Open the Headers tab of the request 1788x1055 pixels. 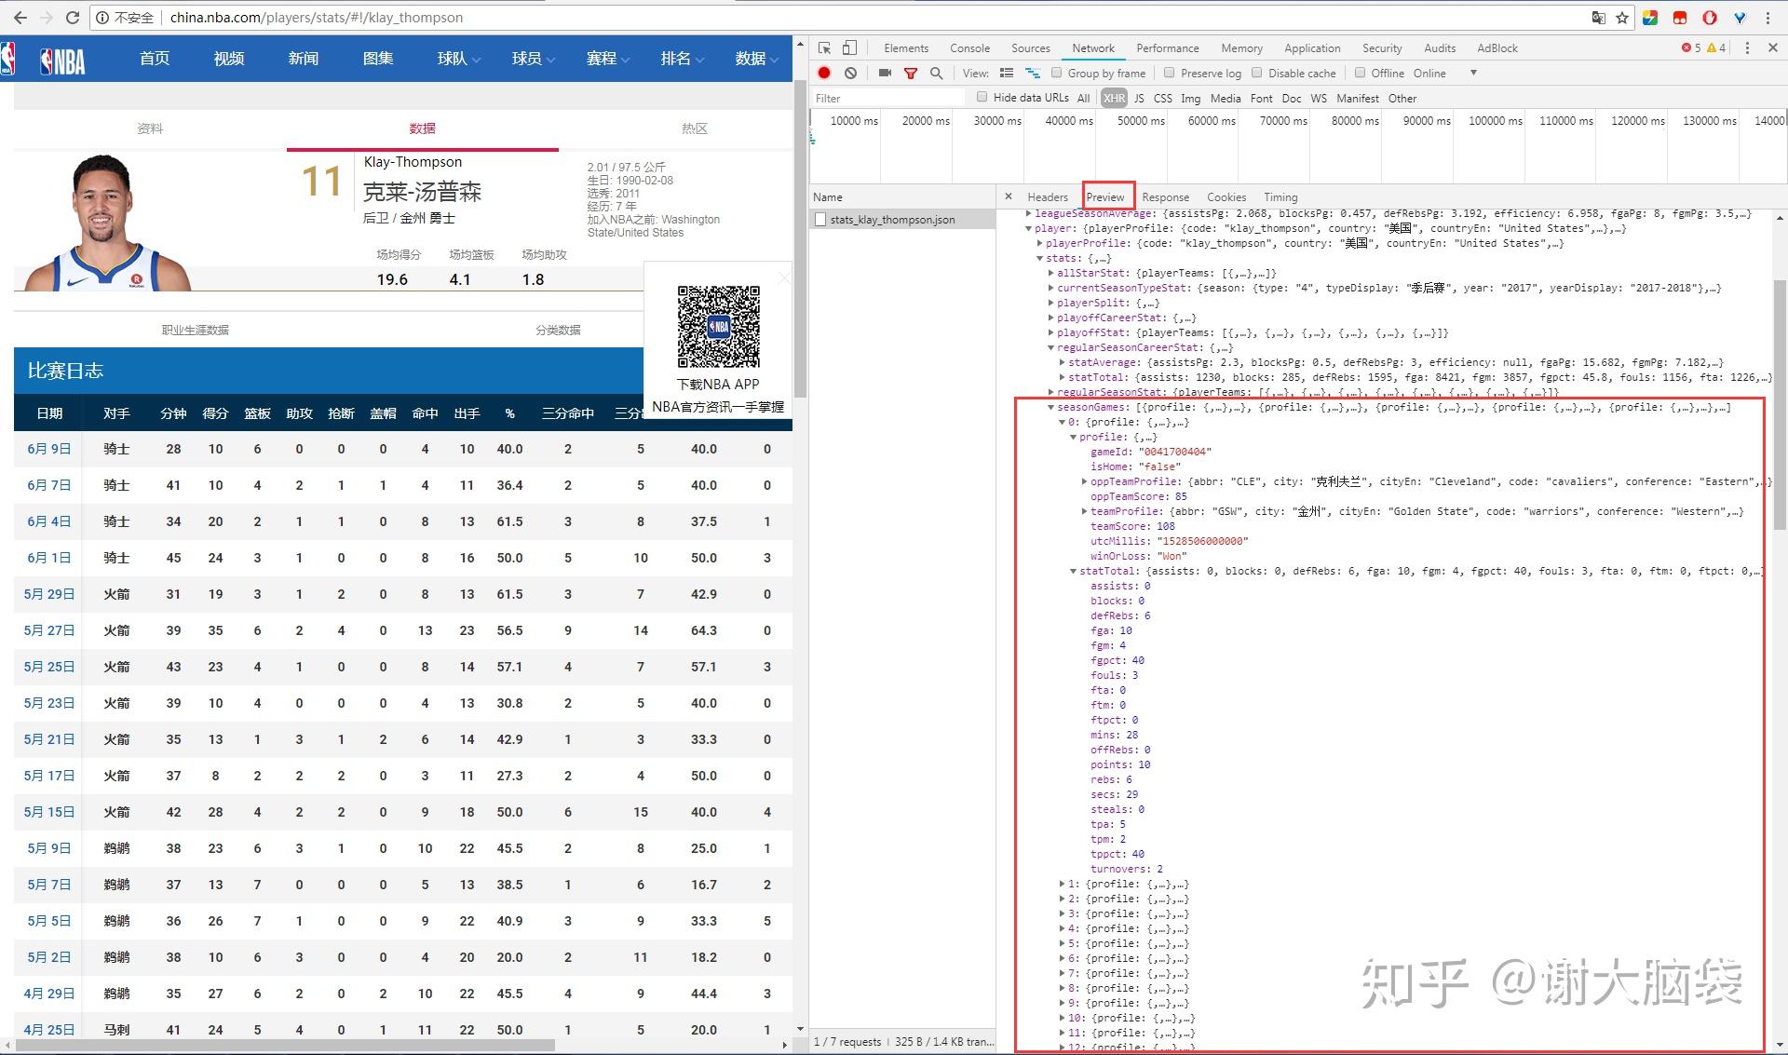(x=1048, y=196)
